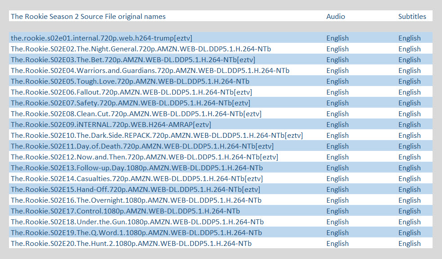The width and height of the screenshot is (442, 259).
Task: Click the Audio 'English' cell for S02E16 row
Action: [x=338, y=200]
